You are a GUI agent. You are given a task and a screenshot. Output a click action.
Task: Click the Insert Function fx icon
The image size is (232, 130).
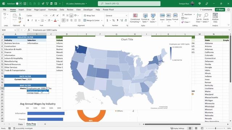click(29, 30)
